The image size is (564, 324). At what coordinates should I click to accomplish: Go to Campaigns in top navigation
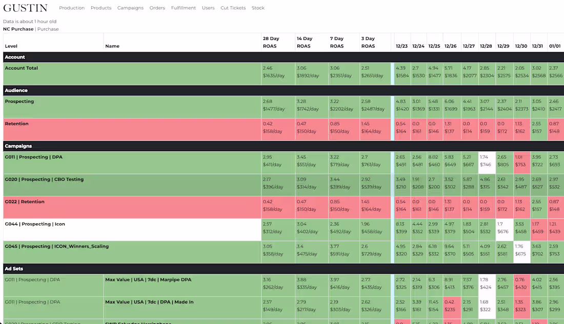pyautogui.click(x=130, y=8)
